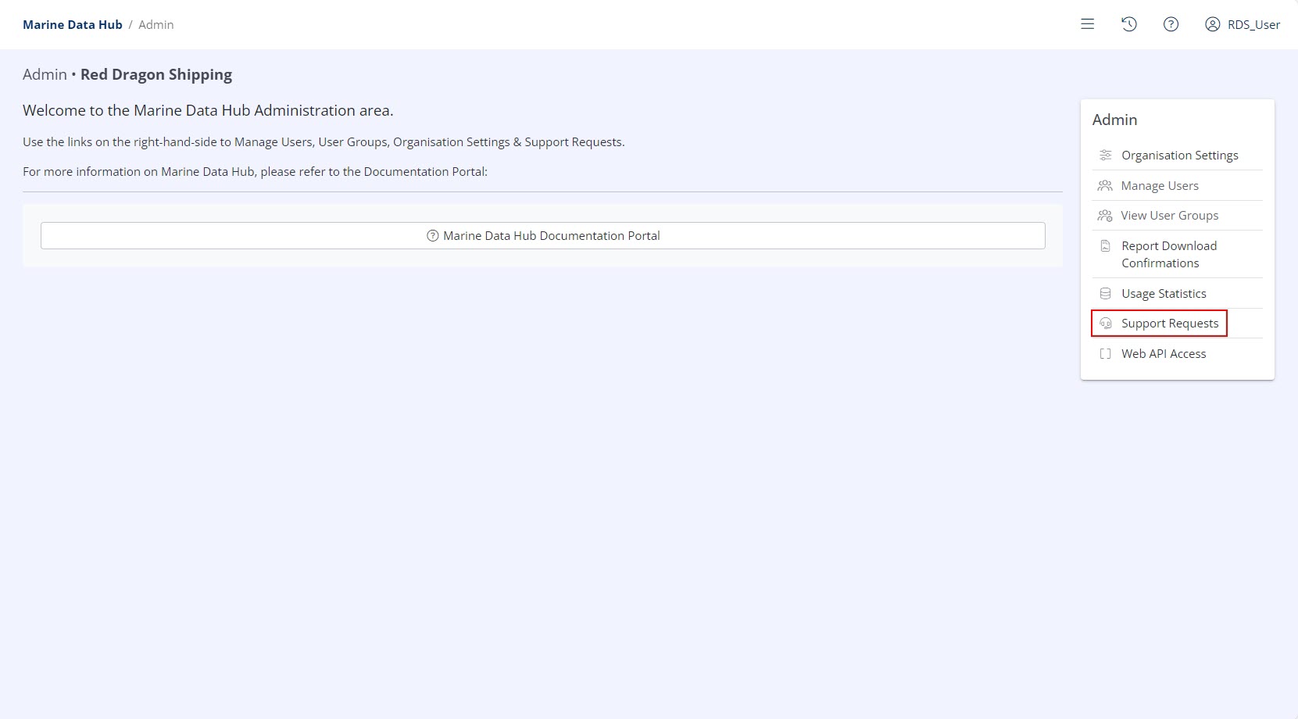Select the Admin breadcrumb item
Viewport: 1298px width, 719px height.
click(156, 25)
